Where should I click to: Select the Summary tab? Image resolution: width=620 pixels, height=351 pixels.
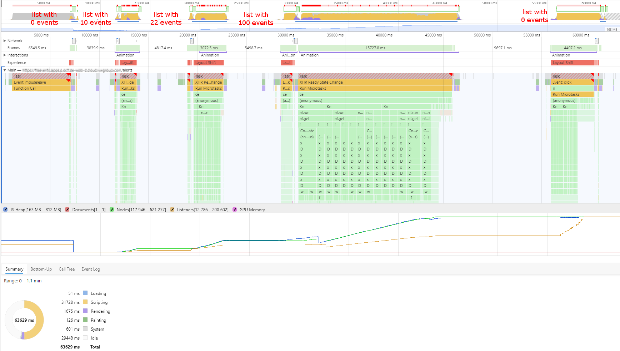coord(14,269)
